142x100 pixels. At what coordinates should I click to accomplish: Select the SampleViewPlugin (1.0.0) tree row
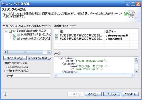31,31
